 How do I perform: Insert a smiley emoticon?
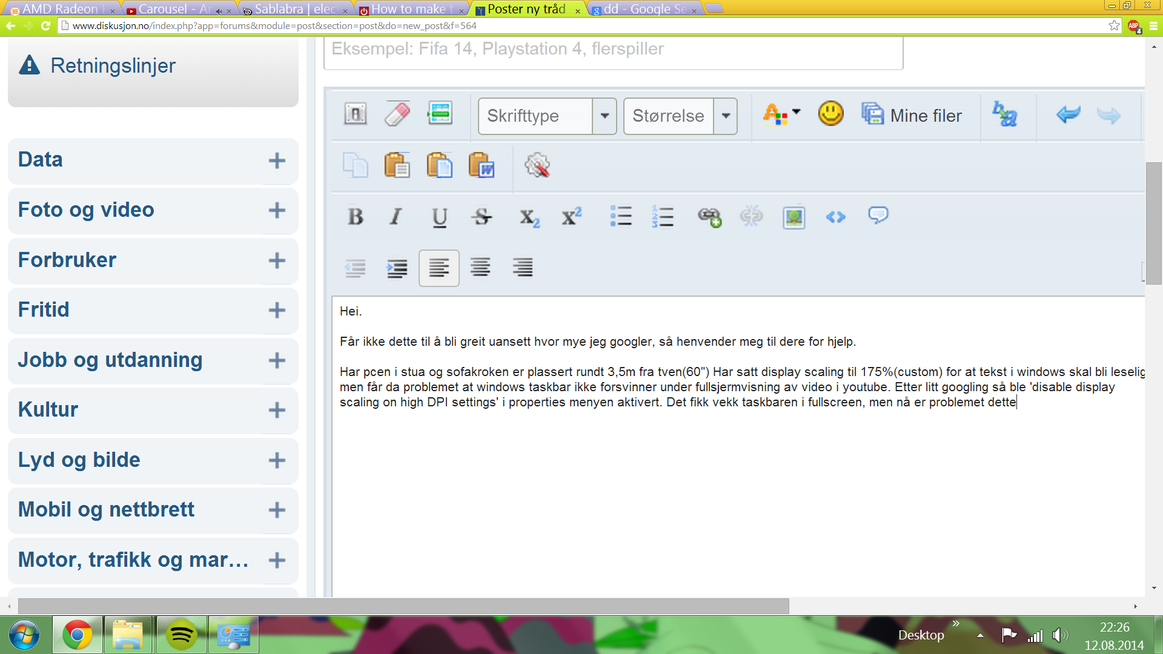(x=830, y=114)
